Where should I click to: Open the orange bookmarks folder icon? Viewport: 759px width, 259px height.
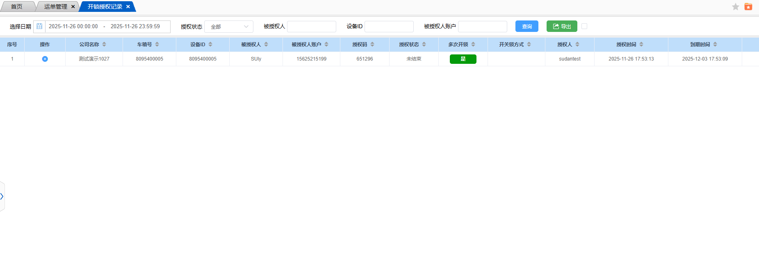pos(748,7)
